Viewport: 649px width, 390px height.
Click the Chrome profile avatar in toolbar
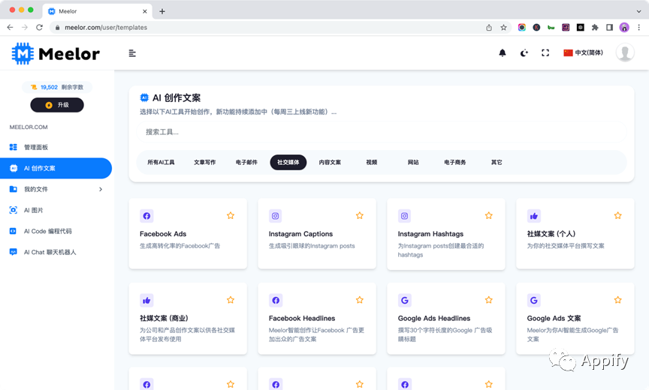(624, 27)
